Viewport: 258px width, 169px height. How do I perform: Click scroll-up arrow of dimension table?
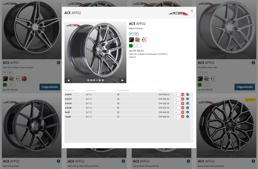[192, 94]
